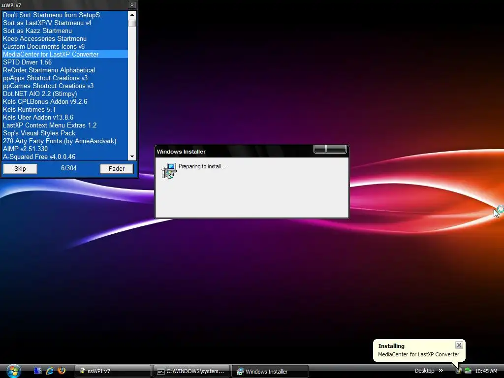Screen dimensions: 504x378
Task: Click the Fader button in ssWPI
Action: pos(116,169)
